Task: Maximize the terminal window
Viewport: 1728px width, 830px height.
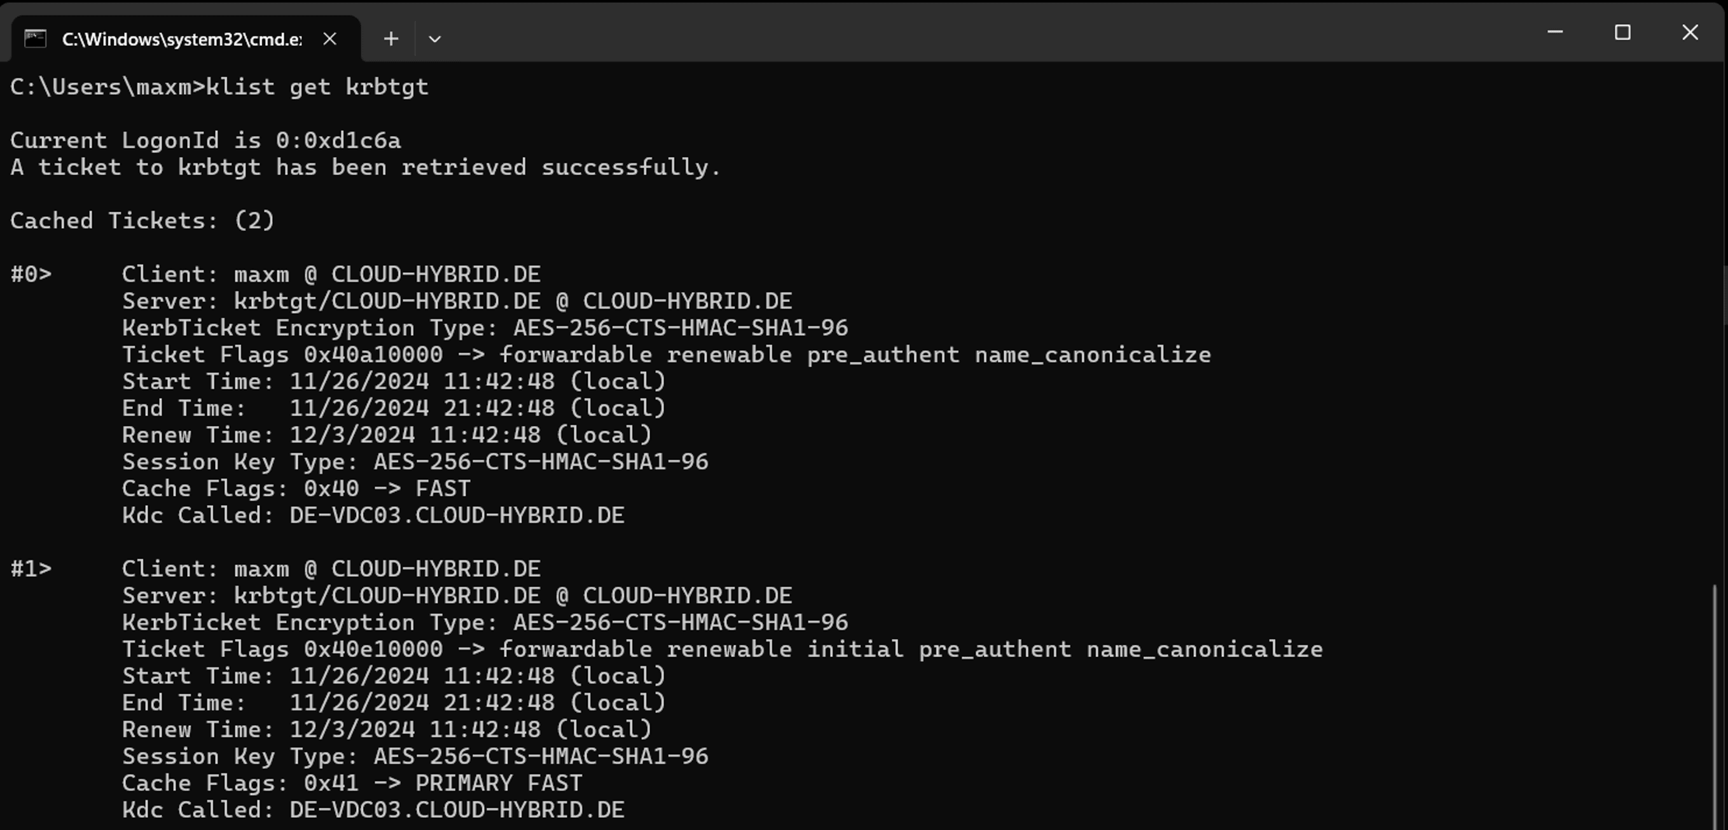Action: [x=1622, y=32]
